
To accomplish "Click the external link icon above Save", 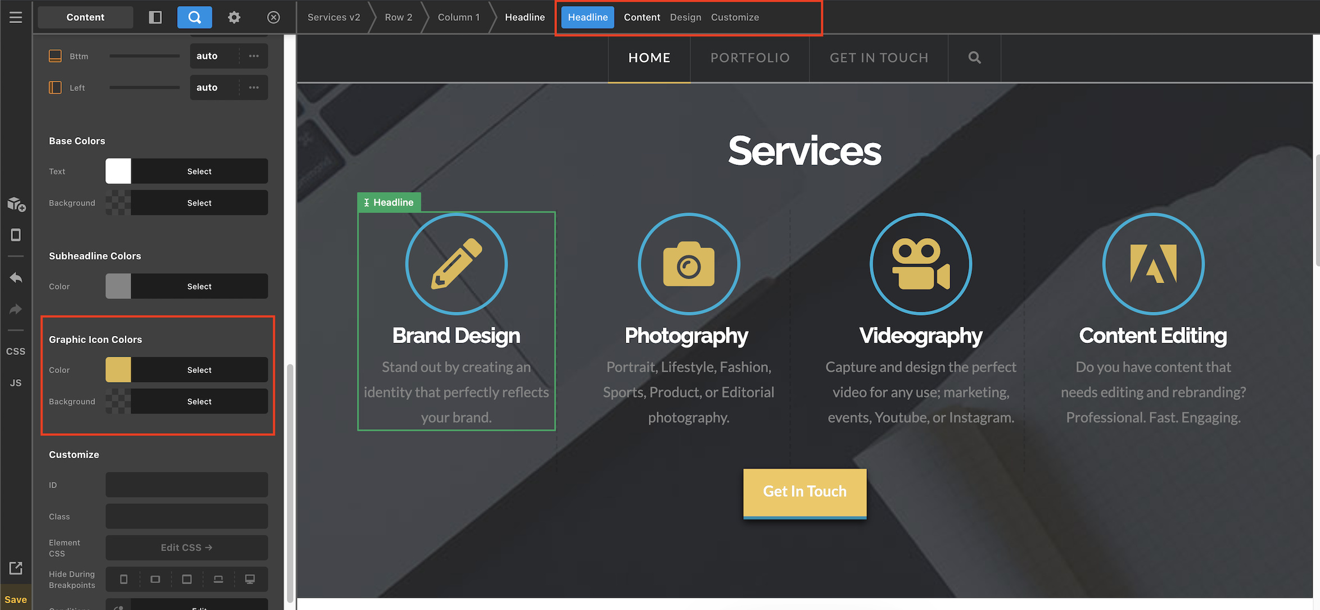I will click(16, 568).
